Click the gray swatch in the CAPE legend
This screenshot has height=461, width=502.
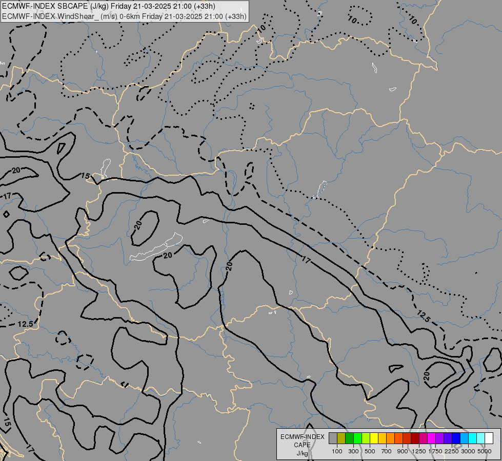tap(333, 438)
